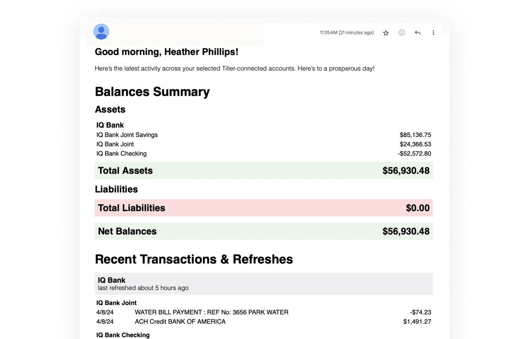The width and height of the screenshot is (529, 339).
Task: Click the intro sentence about Tiller-connected accounts
Action: pos(234,69)
